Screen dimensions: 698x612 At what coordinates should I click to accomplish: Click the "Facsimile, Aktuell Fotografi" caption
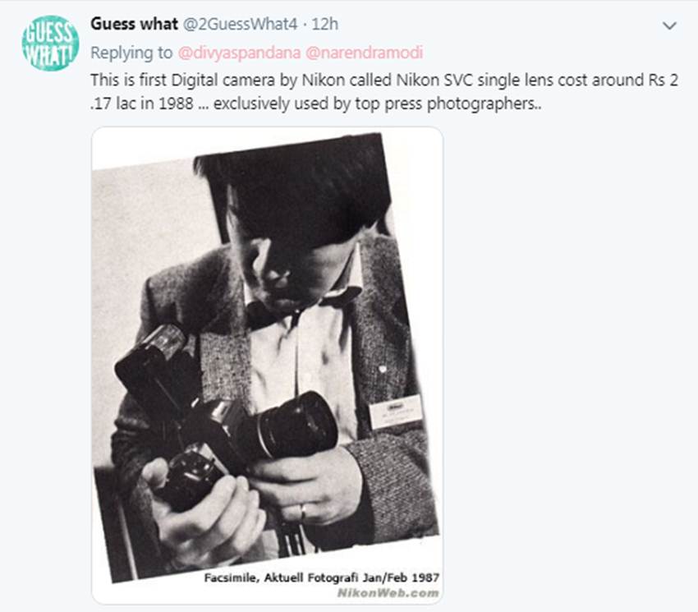pos(320,578)
